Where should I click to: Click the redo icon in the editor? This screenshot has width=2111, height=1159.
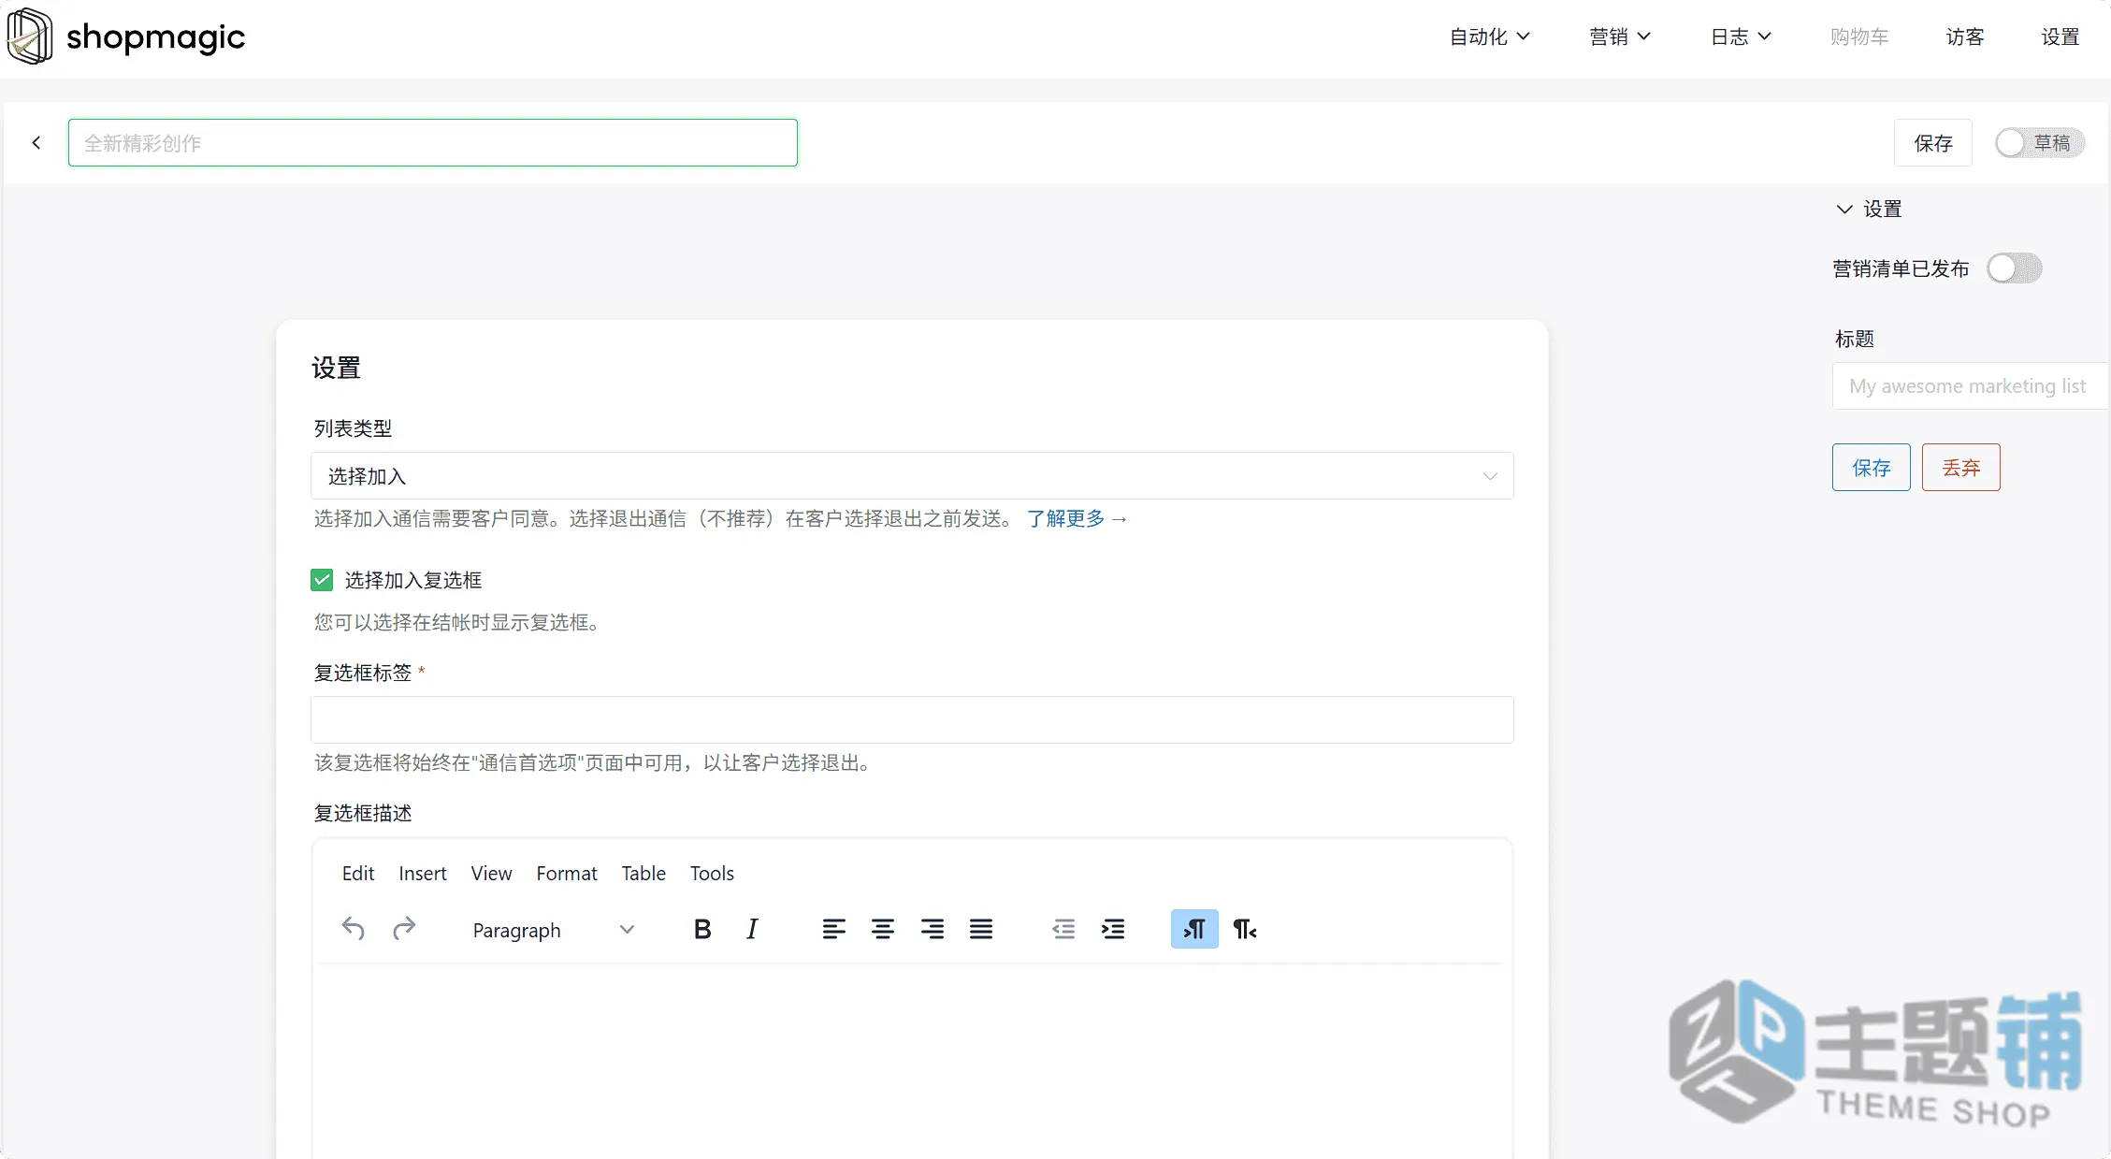[x=404, y=929]
